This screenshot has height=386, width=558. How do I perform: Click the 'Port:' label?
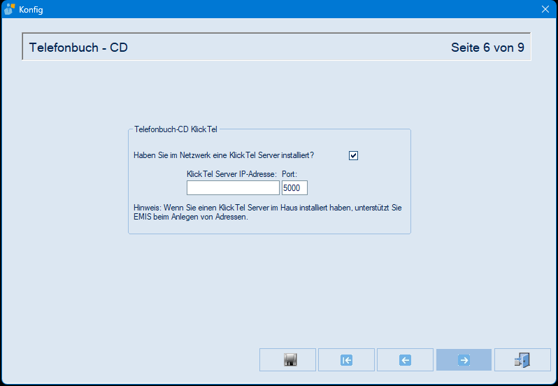coord(289,174)
